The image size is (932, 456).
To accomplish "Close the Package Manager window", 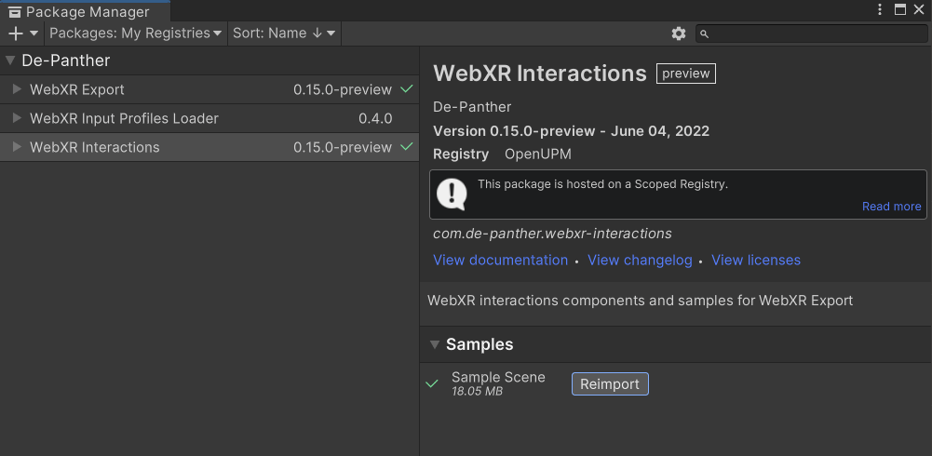I will click(918, 9).
